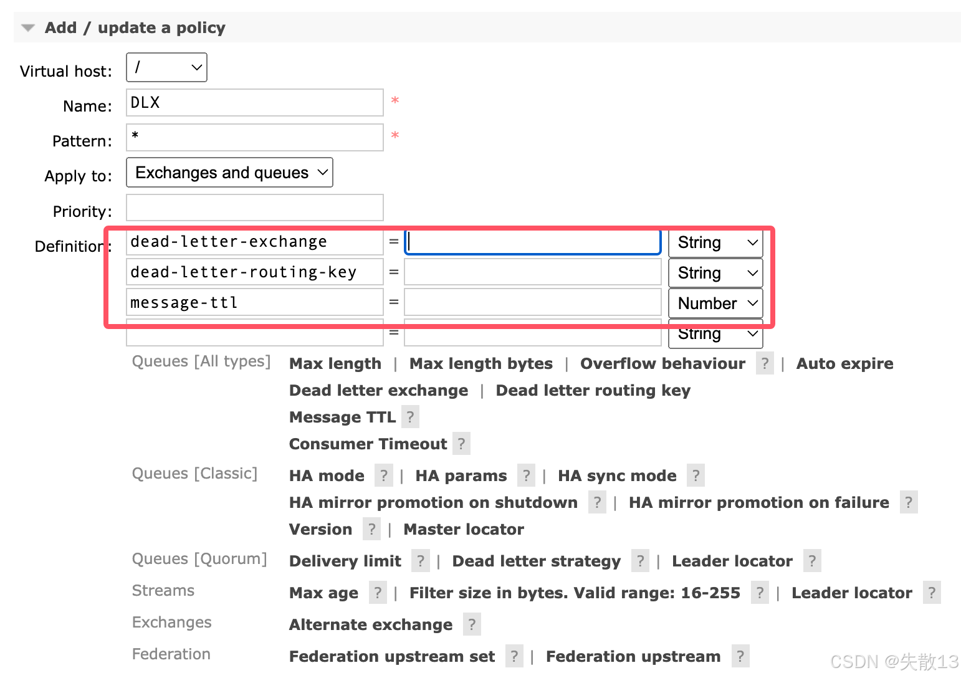The image size is (961, 678).
Task: Add the Message TTL definition
Action: tap(342, 417)
